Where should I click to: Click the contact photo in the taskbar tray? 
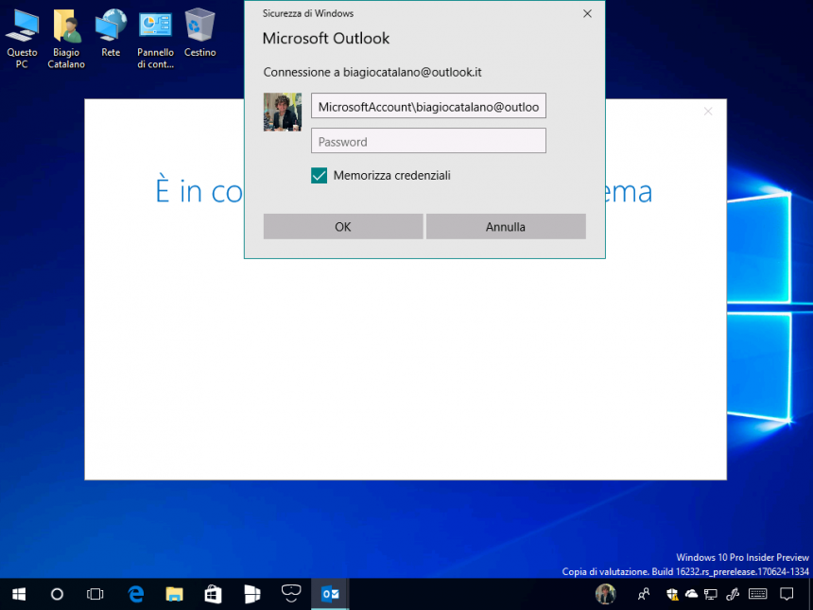tap(605, 594)
